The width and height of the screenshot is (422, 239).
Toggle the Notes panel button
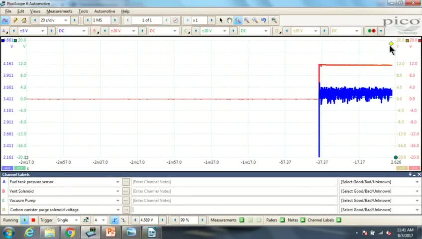click(x=303, y=220)
